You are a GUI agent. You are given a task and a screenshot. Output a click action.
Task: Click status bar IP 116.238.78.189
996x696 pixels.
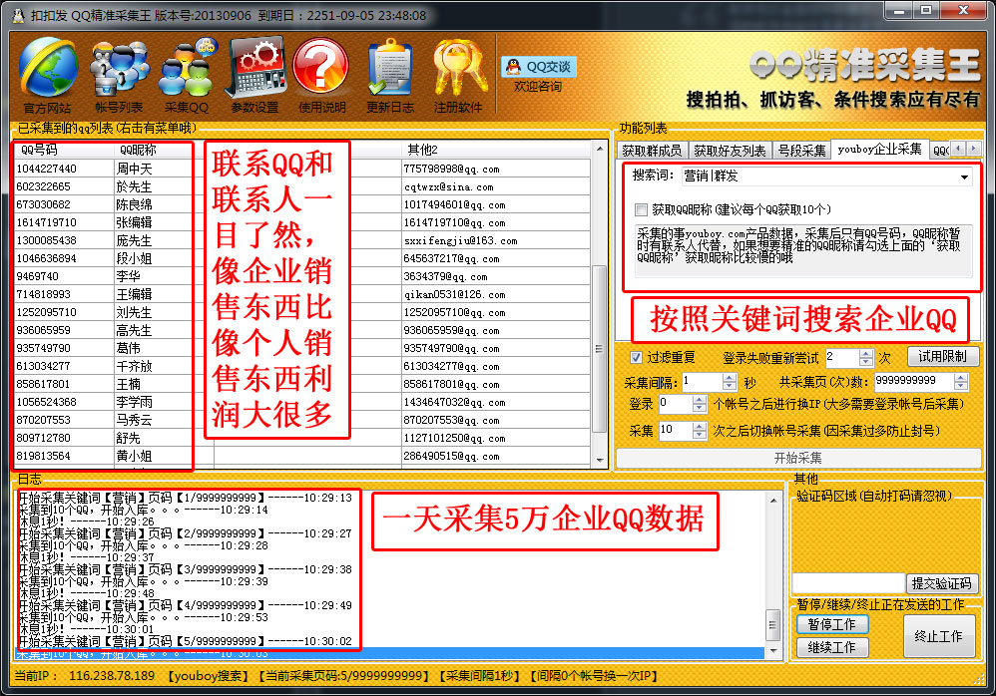coord(112,676)
